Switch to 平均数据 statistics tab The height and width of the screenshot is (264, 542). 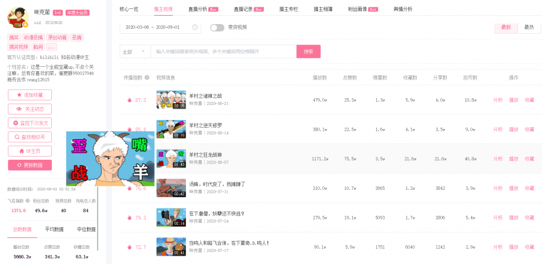(x=55, y=230)
